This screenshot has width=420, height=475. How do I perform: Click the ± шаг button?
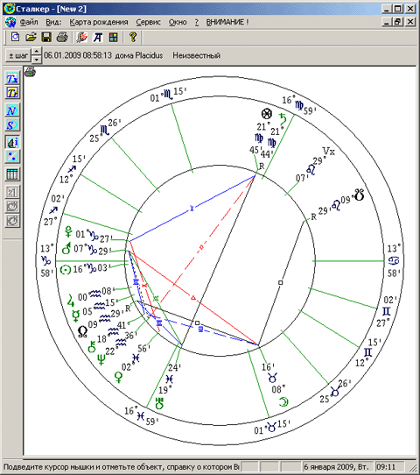coord(18,55)
